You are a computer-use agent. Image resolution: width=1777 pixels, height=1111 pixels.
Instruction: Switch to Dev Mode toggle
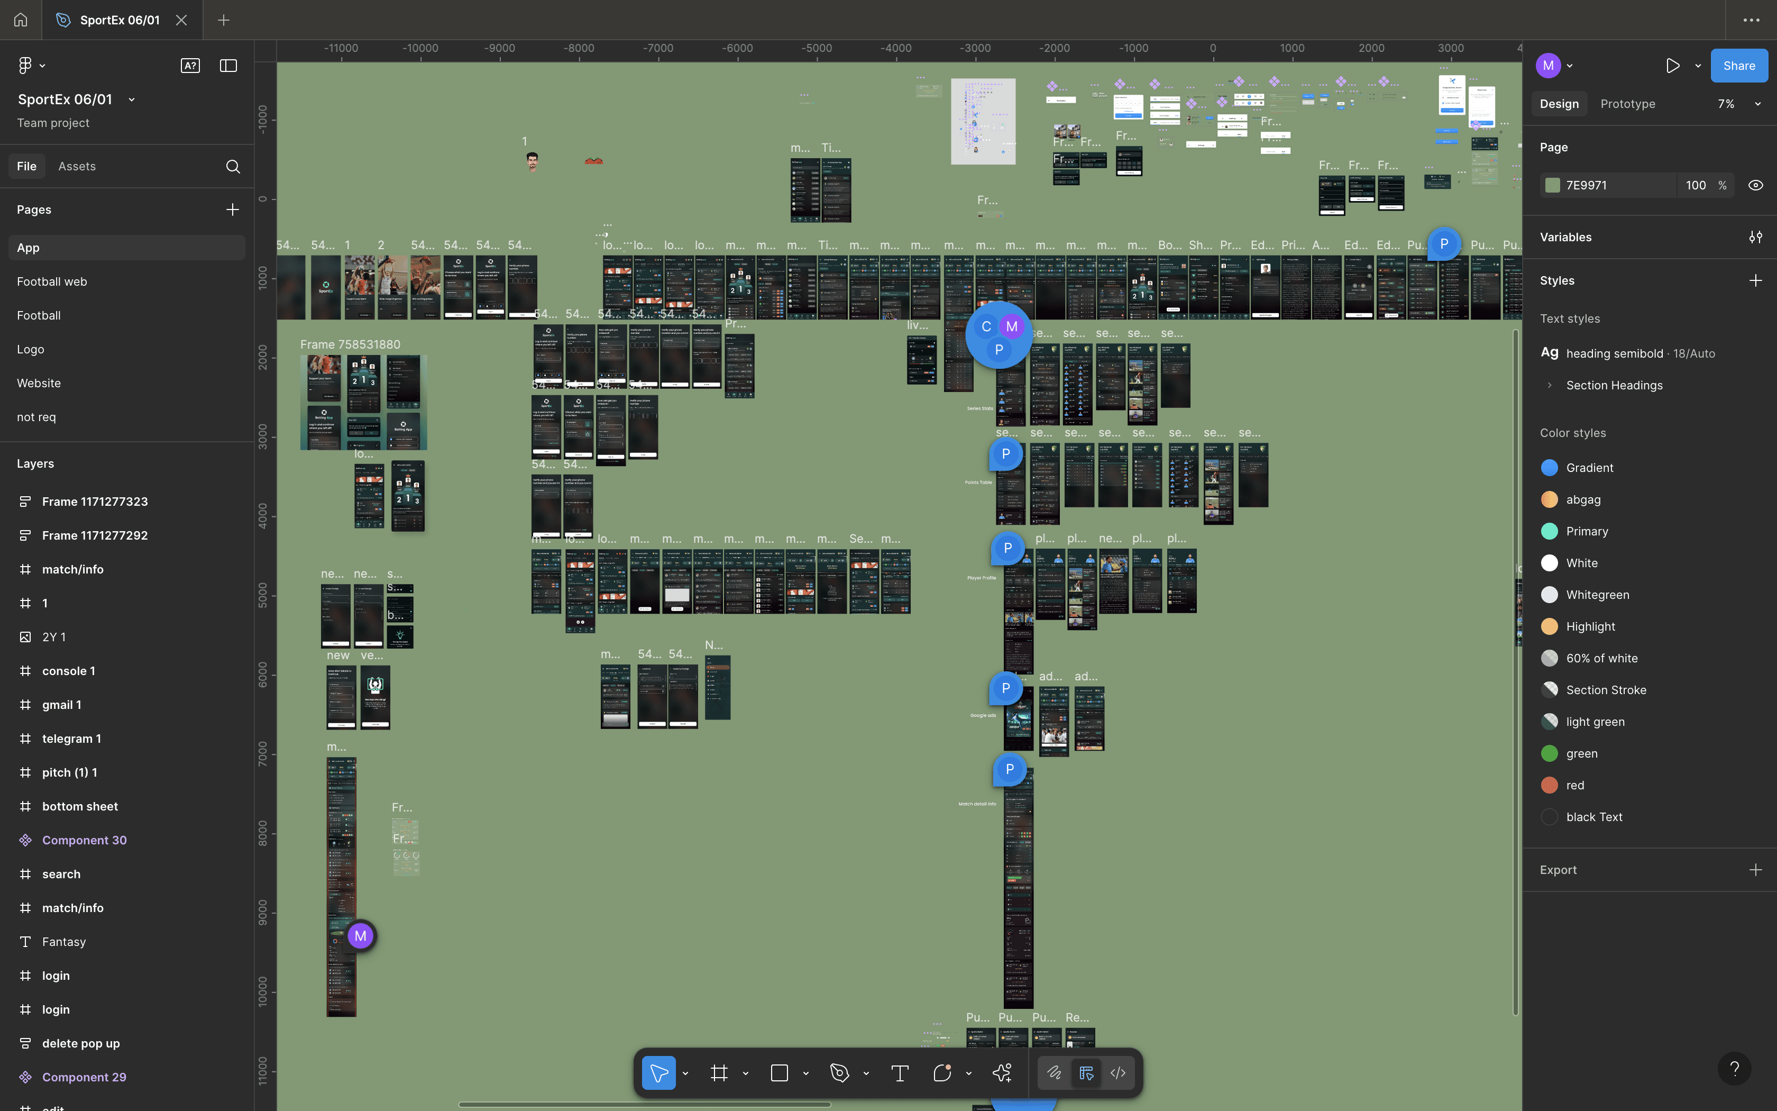(1118, 1073)
